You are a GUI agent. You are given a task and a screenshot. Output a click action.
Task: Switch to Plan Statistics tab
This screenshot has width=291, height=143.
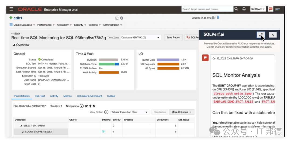coord(22,96)
